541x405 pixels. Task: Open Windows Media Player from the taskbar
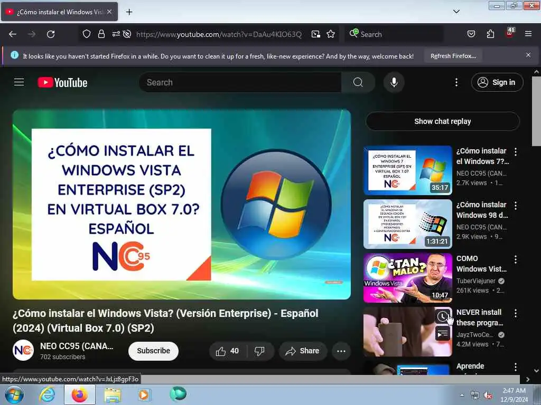pos(144,394)
